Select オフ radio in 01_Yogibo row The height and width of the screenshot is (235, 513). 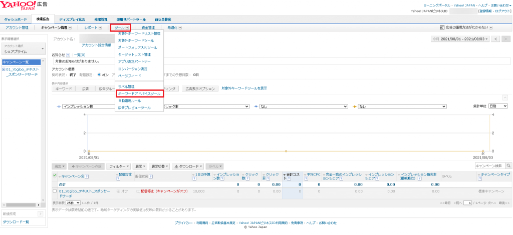point(118,191)
